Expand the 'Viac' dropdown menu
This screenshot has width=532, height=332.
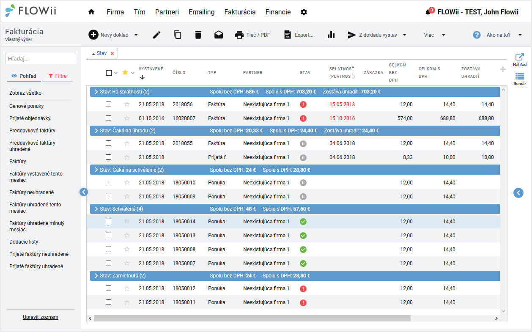435,35
